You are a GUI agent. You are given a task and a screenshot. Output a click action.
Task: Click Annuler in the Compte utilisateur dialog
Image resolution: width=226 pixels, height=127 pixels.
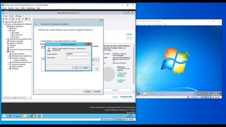click(85, 68)
